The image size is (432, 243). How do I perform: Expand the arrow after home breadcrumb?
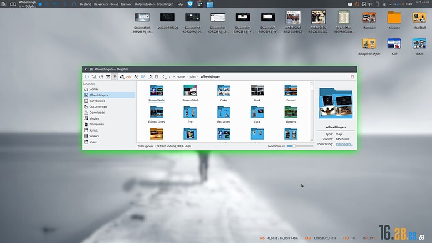[x=187, y=76]
